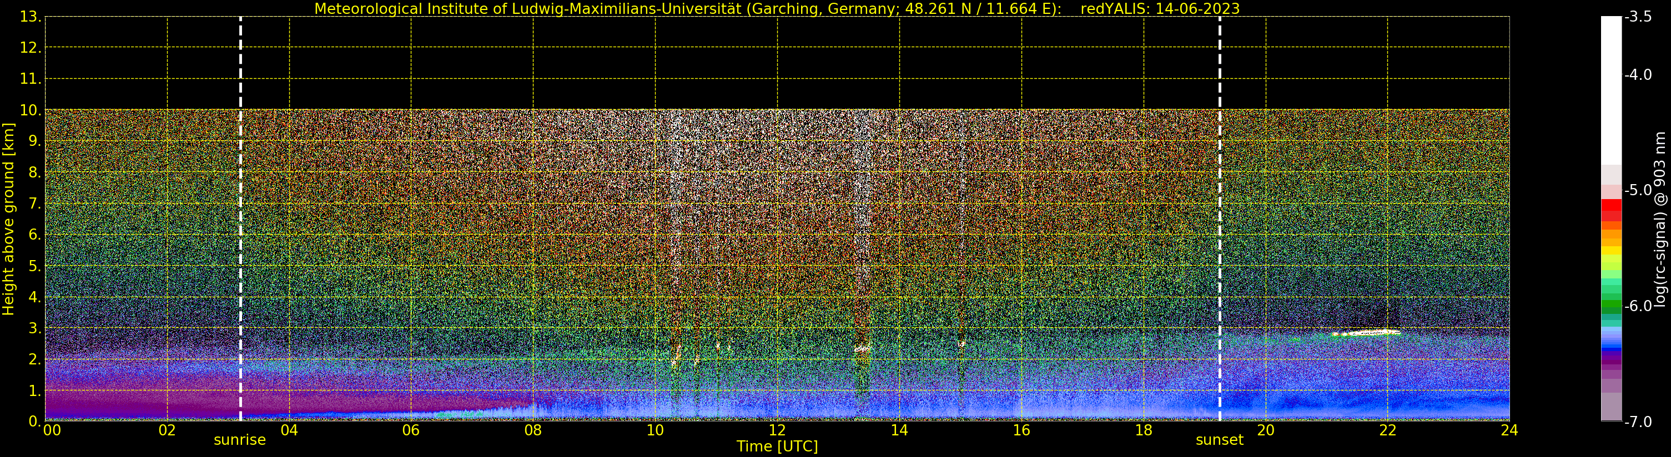The width and height of the screenshot is (1671, 457).
Task: Click the time tick label '18'
Action: [x=1144, y=430]
